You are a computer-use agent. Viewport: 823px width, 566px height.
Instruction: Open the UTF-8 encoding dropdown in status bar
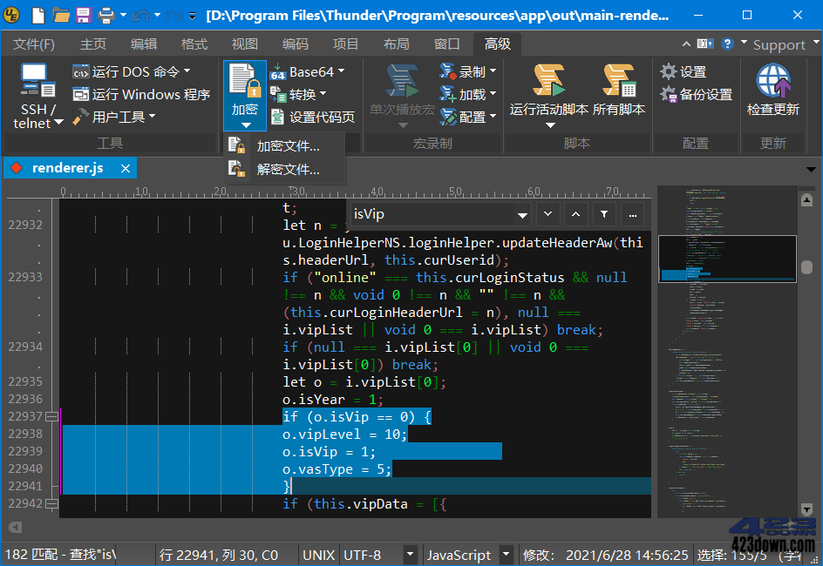coord(408,555)
